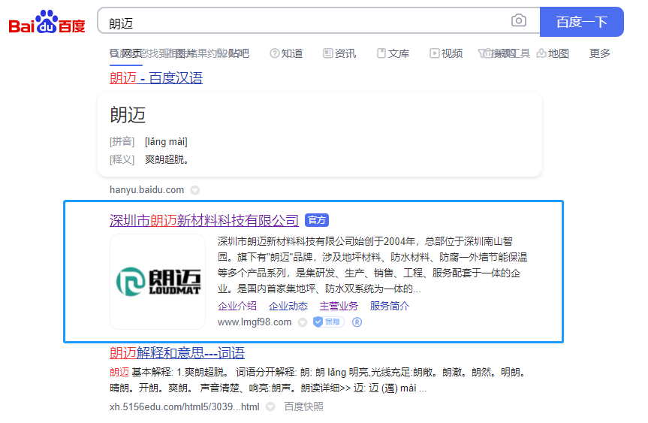Click the 百度一下 search button
This screenshot has height=423, width=648.
tap(581, 22)
